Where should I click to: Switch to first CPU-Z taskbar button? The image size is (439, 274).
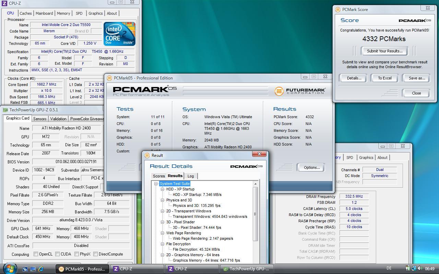pos(137,269)
